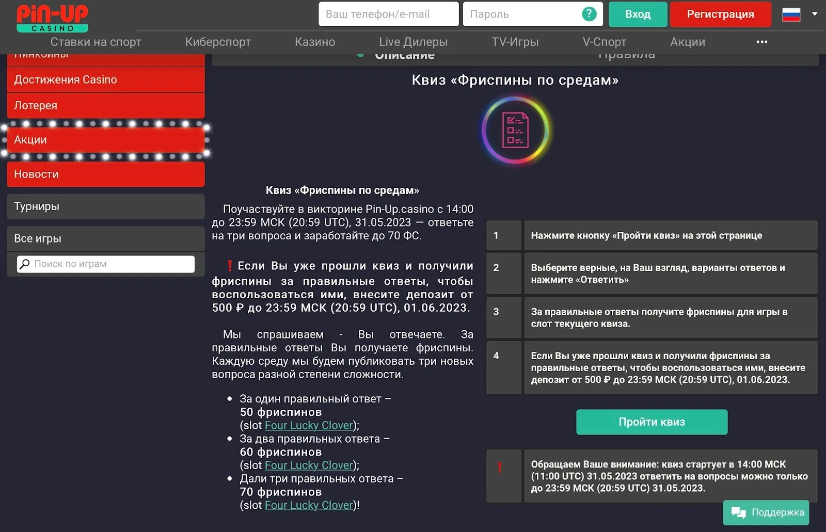Switch to the Описание tab
This screenshot has width=826, height=532.
point(404,55)
